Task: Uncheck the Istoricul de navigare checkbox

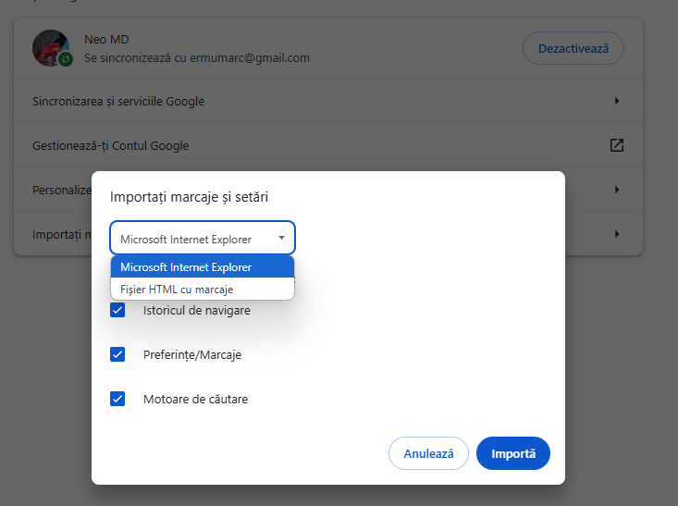Action: pyautogui.click(x=117, y=310)
